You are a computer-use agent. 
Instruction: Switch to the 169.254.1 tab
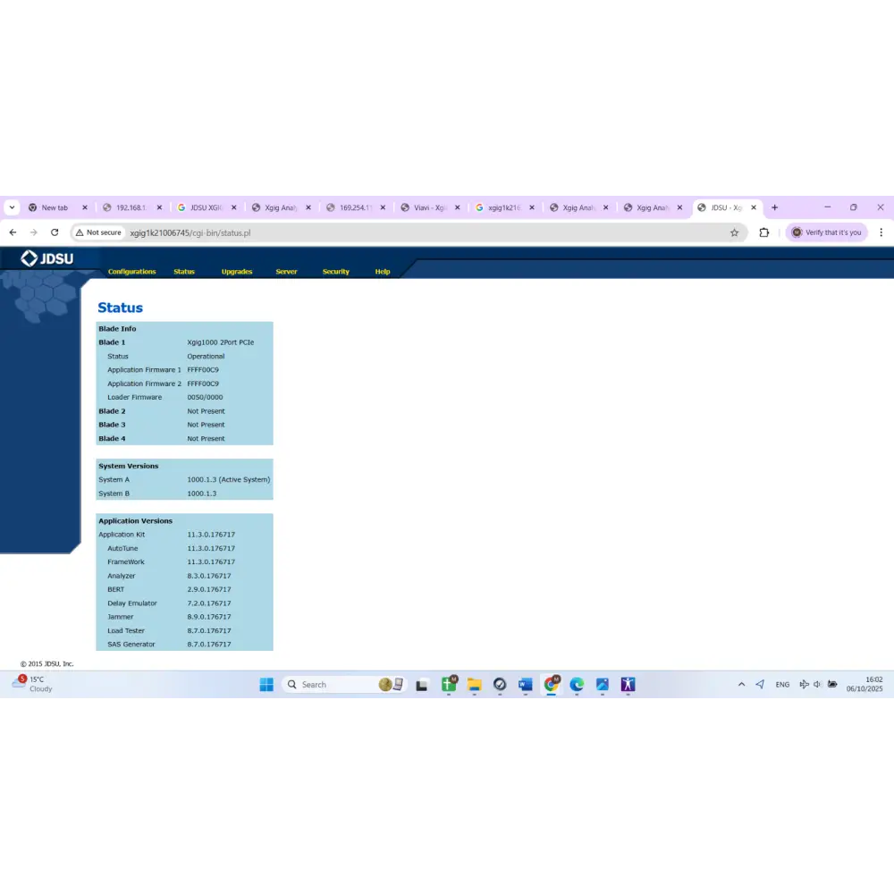pos(355,207)
